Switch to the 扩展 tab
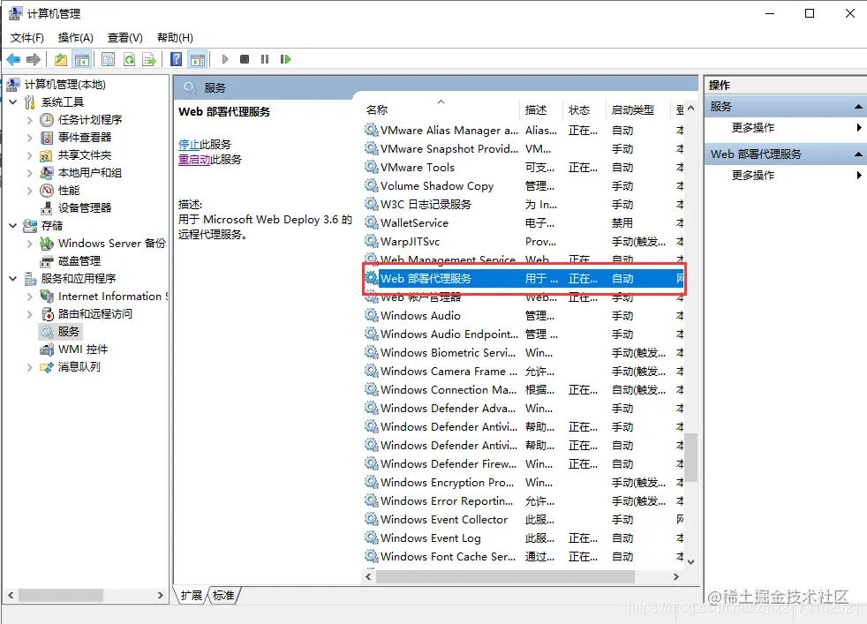The width and height of the screenshot is (867, 624). pyautogui.click(x=192, y=595)
